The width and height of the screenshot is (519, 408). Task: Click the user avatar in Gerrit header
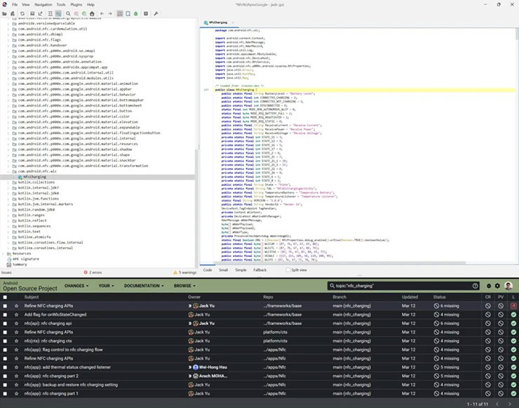point(508,286)
